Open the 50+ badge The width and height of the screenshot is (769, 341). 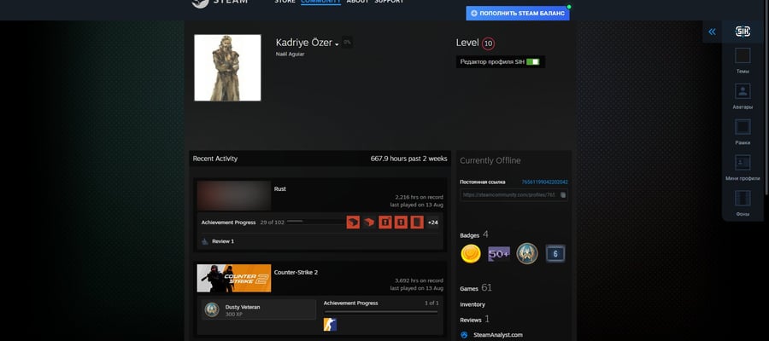pyautogui.click(x=499, y=254)
